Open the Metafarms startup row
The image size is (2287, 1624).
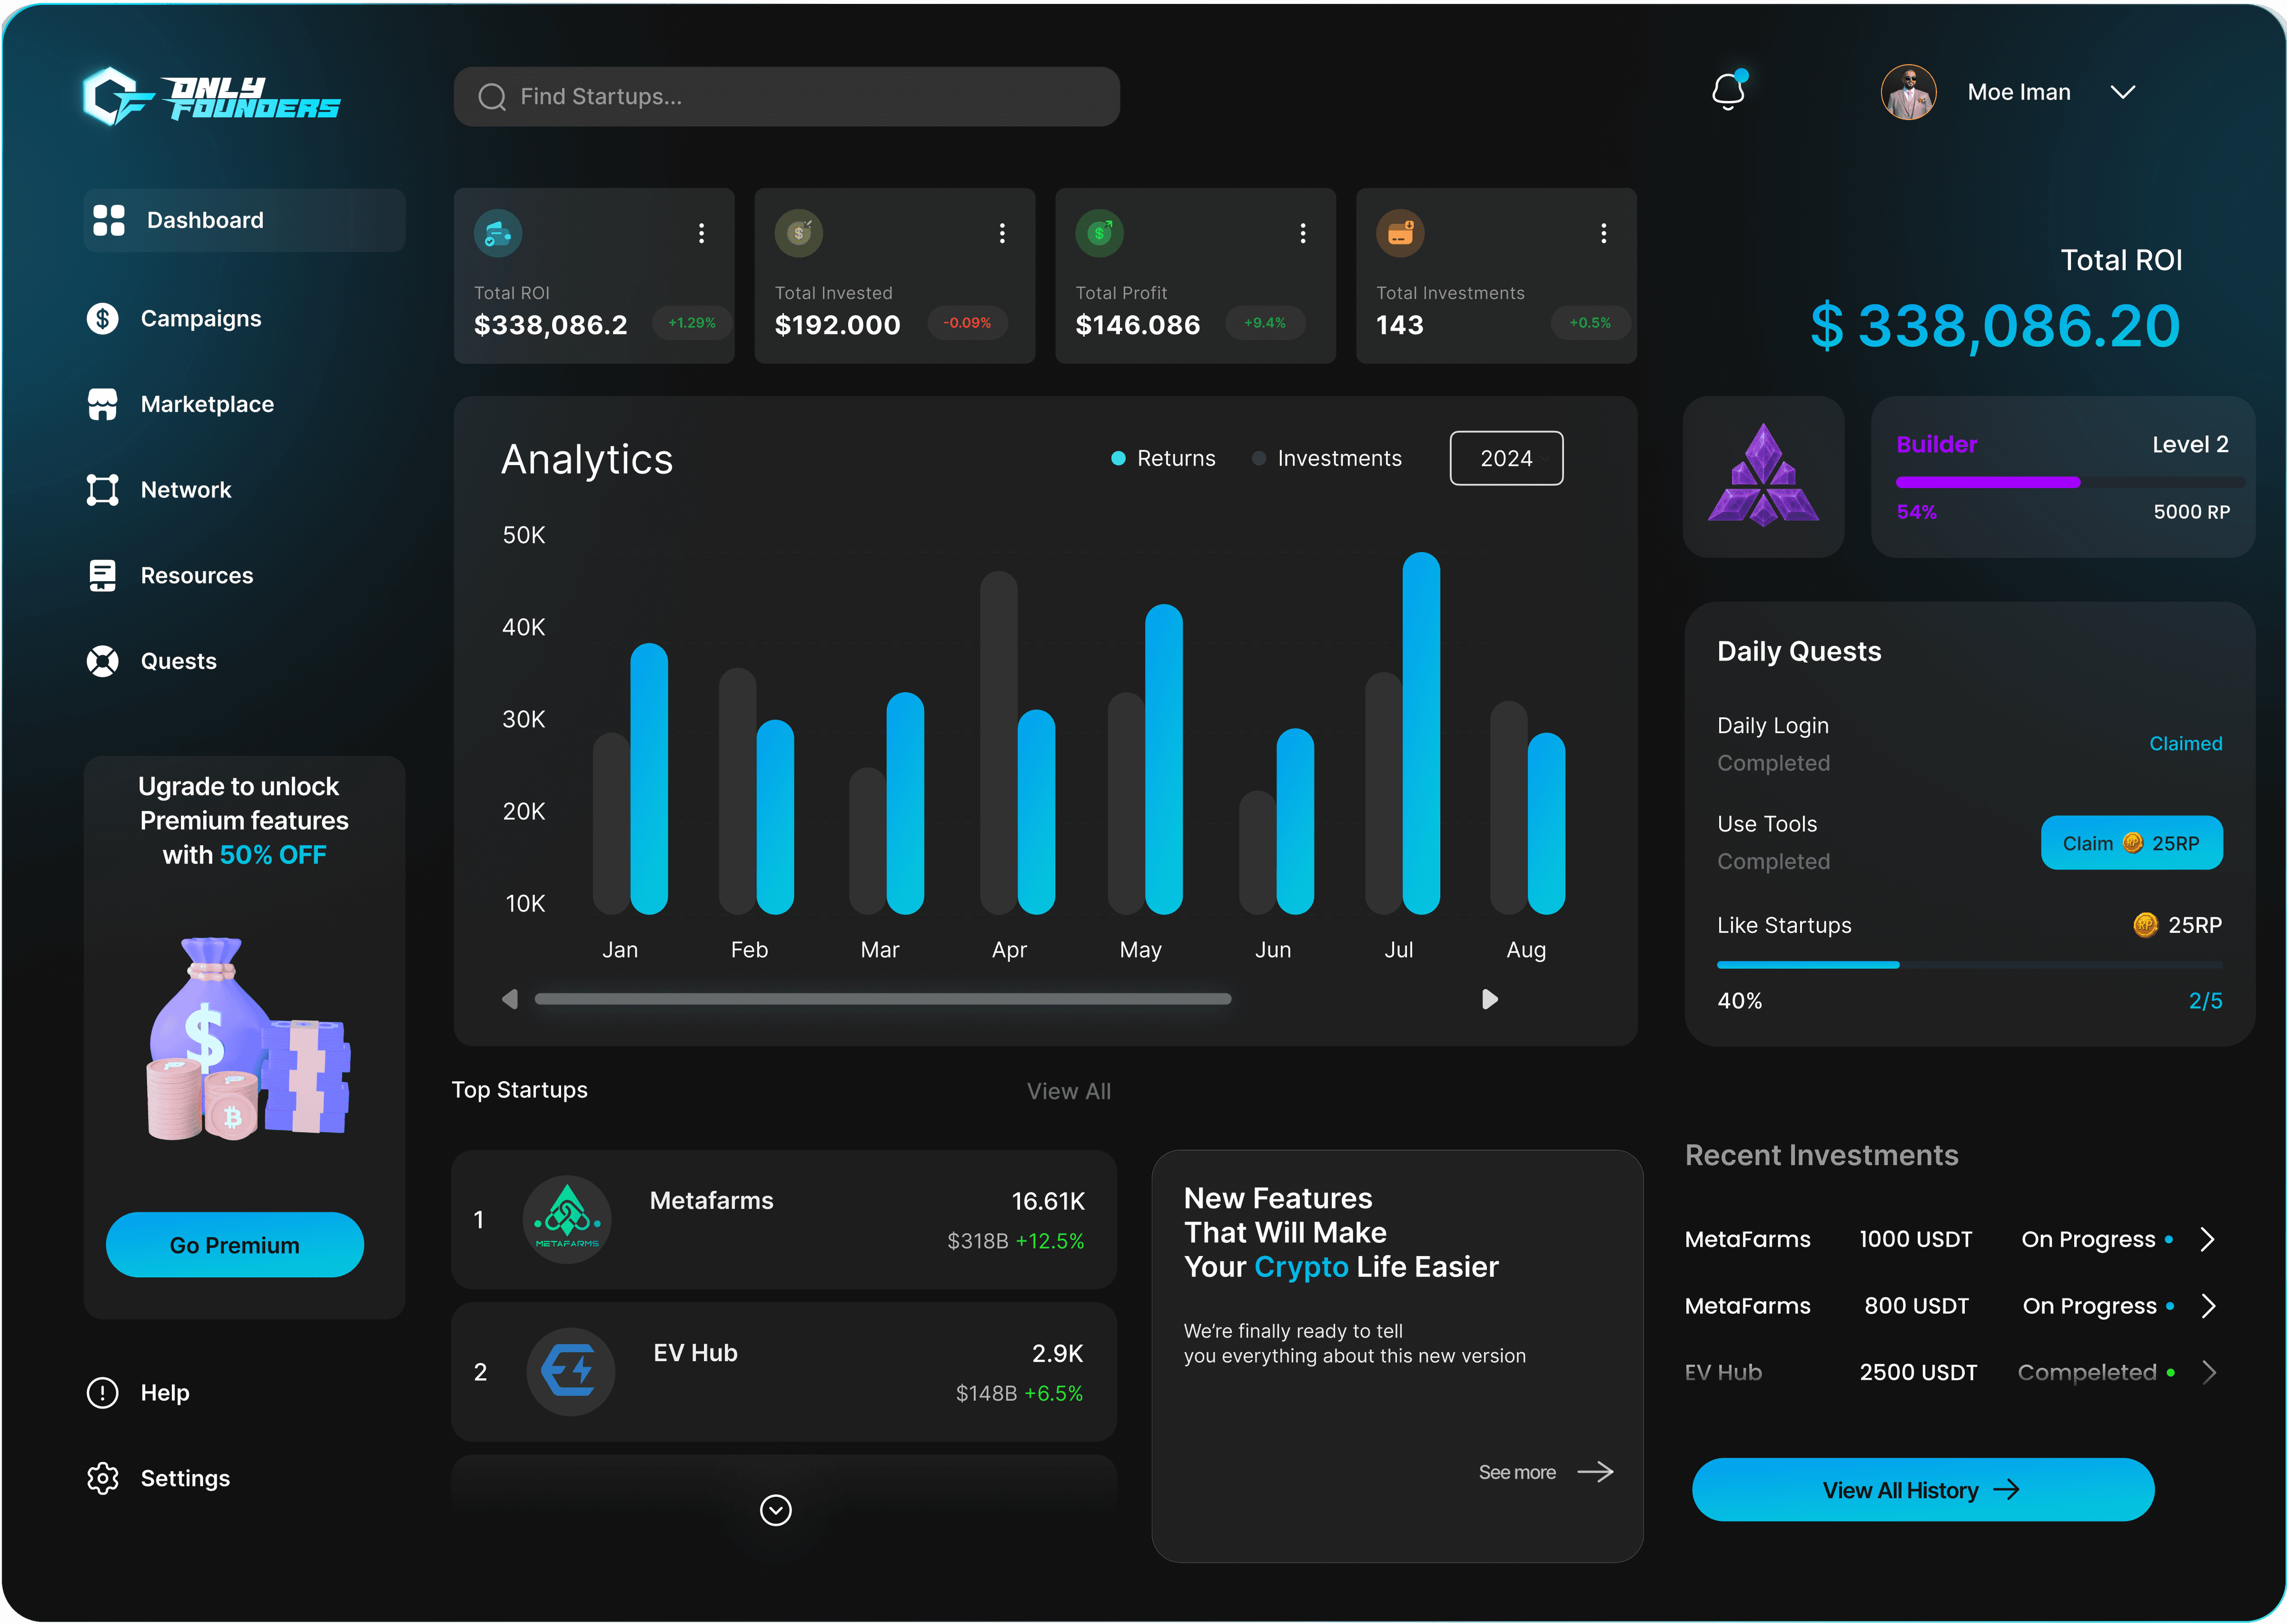click(784, 1219)
